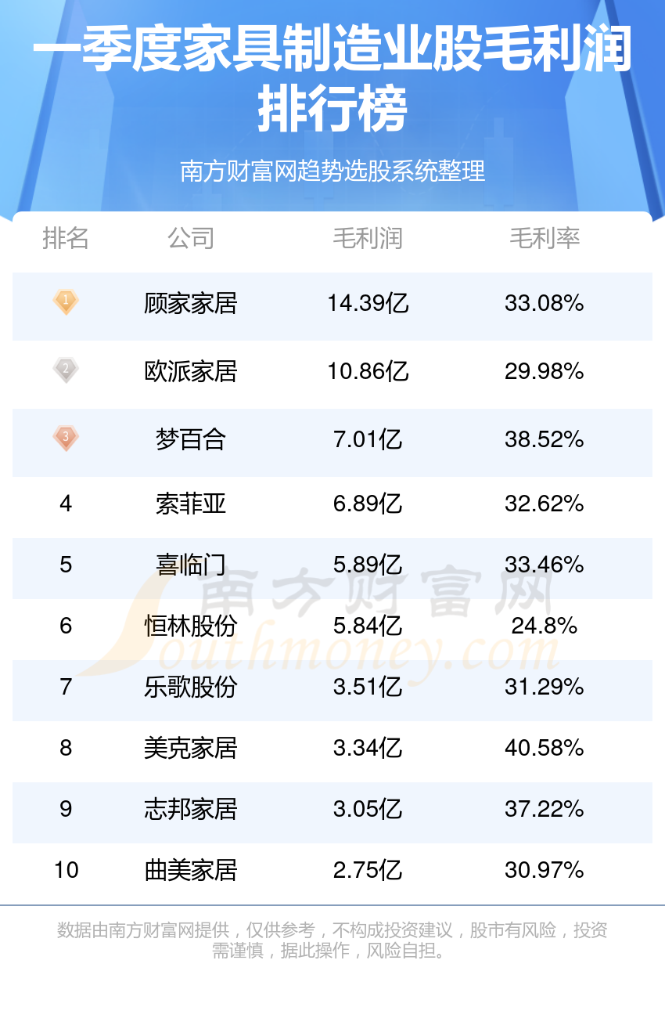Click the gold rank 1 medal icon
665x1018 pixels.
[x=66, y=301]
